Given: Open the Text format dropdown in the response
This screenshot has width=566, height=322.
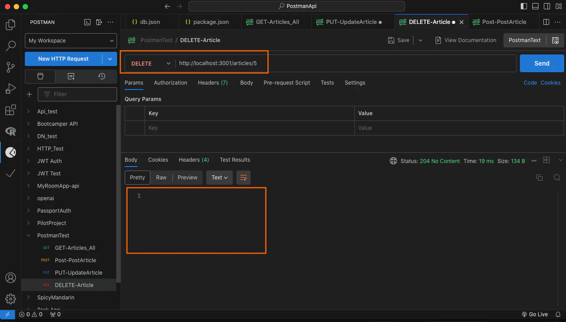Looking at the screenshot, I should coord(220,178).
